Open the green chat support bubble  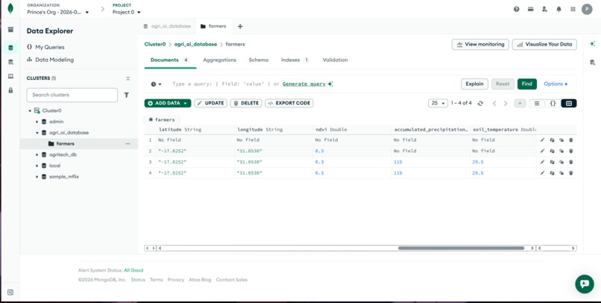tap(585, 284)
